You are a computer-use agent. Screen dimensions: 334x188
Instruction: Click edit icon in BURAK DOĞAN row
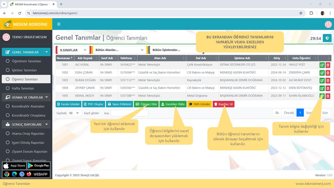click(x=322, y=81)
